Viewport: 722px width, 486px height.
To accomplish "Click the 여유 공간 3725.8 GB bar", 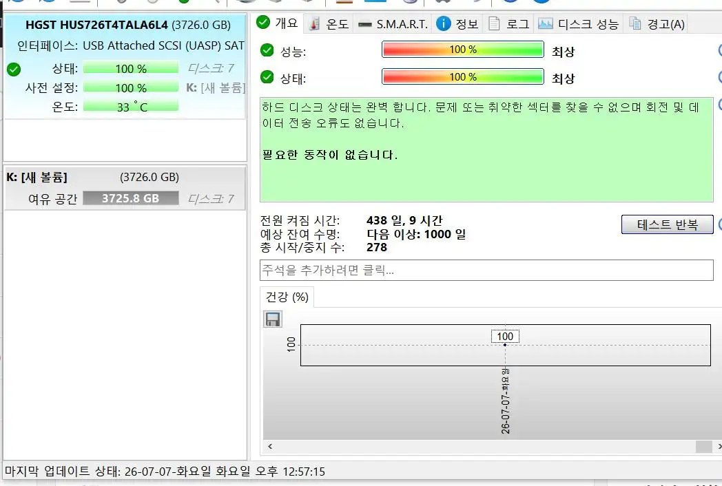I will [x=131, y=198].
